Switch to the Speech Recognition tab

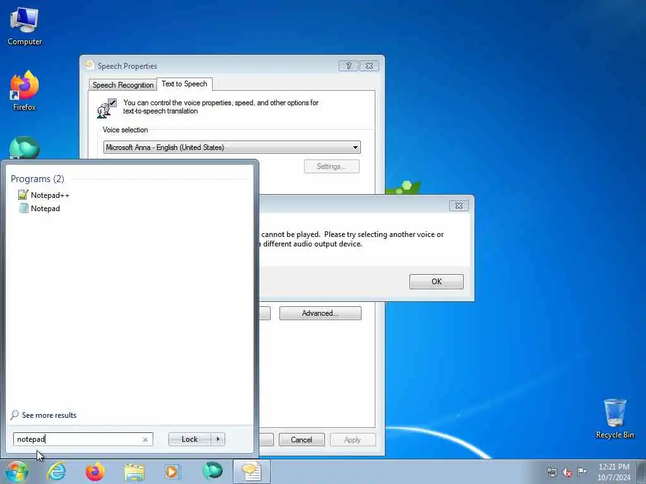coord(123,85)
